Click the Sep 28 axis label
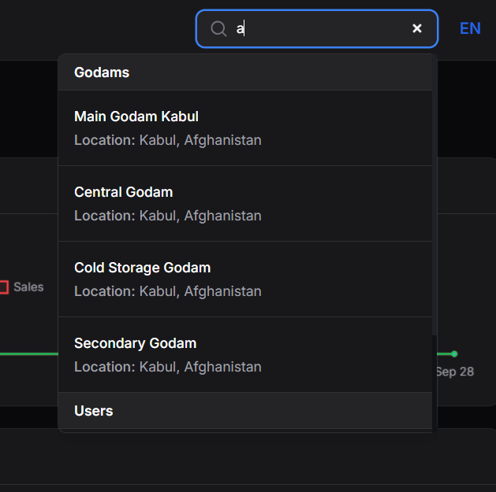 456,372
